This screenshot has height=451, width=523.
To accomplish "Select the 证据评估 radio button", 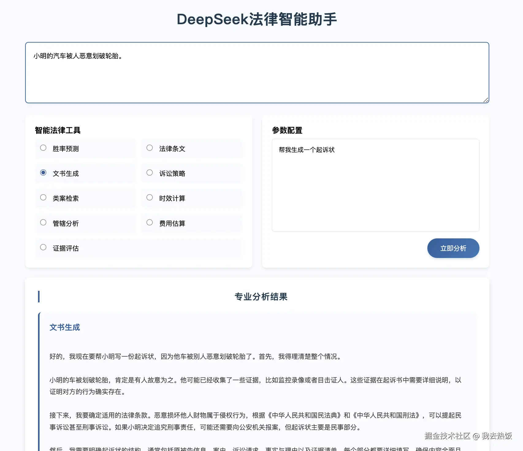I will (43, 248).
